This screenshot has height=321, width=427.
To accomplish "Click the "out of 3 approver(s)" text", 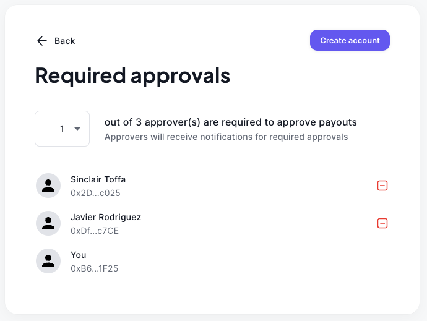I will [230, 122].
